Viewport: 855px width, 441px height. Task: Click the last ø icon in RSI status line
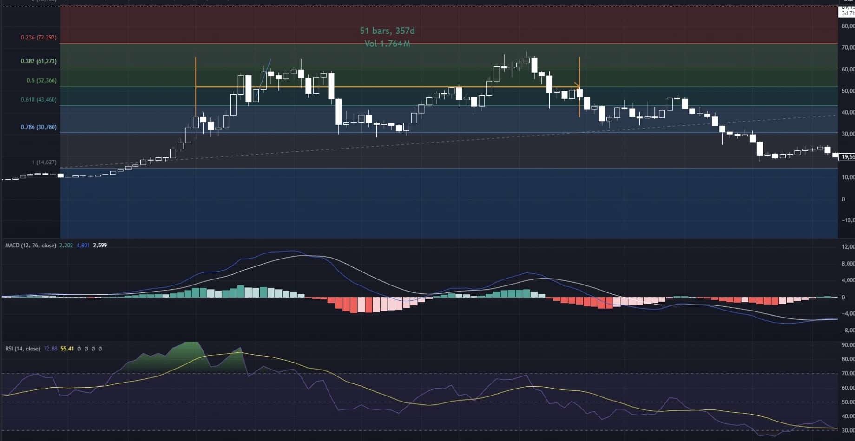coord(100,349)
